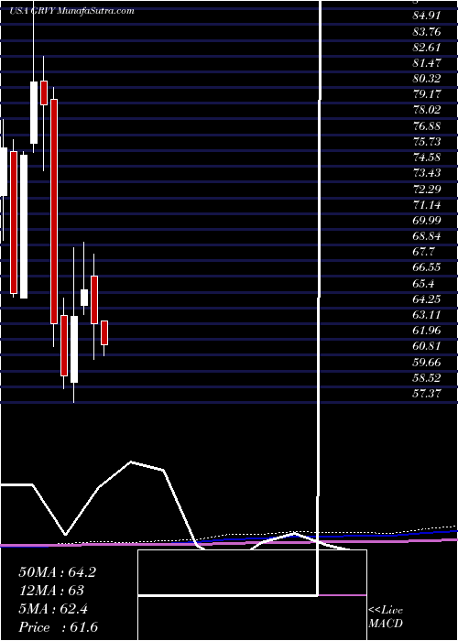Image resolution: width=458 pixels, height=641 pixels.
Task: Click the 83.76 price axis label
Action: point(426,31)
